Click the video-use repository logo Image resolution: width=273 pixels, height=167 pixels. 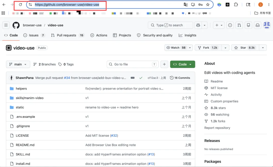9,48
